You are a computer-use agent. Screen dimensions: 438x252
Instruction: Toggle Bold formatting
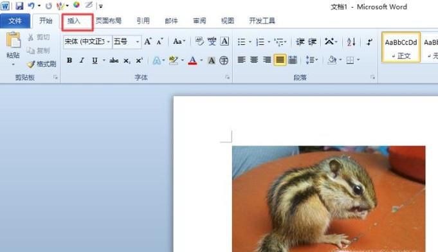(69, 60)
